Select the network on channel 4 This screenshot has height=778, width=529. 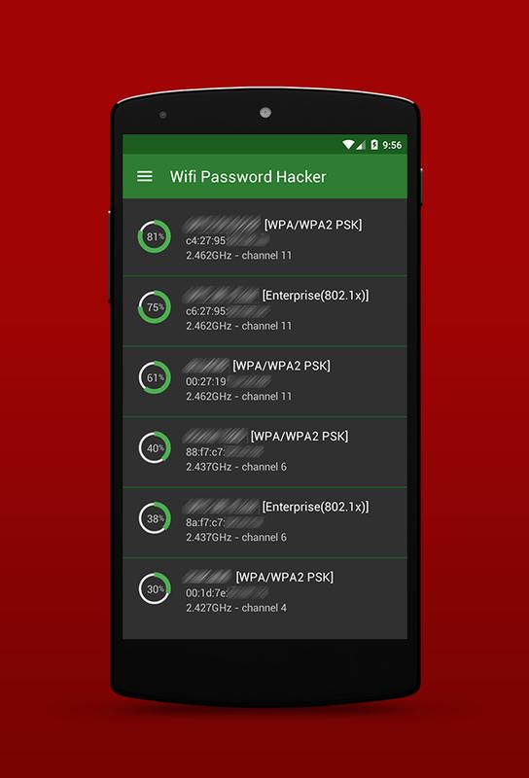[265, 593]
